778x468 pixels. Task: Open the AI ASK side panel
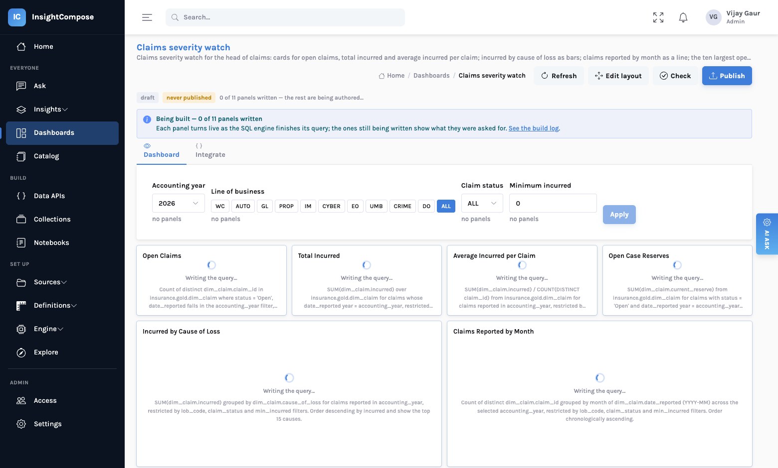(767, 234)
